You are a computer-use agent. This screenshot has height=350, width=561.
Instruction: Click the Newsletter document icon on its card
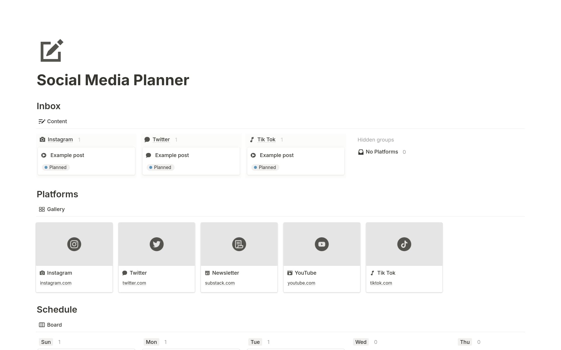(239, 244)
